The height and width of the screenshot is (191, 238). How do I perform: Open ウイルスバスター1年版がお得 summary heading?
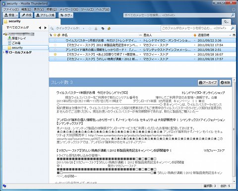pyautogui.click(x=92, y=93)
